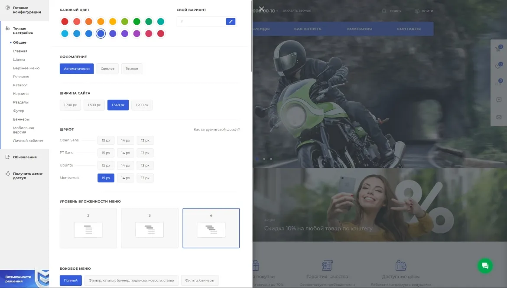Open the Мобильная версия settings section
This screenshot has width=507, height=288.
click(x=23, y=130)
